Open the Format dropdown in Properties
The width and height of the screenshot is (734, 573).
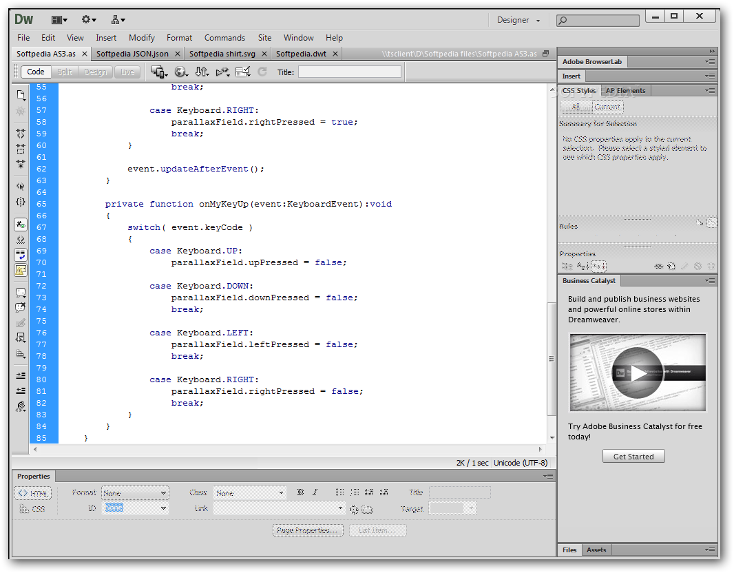coord(135,493)
